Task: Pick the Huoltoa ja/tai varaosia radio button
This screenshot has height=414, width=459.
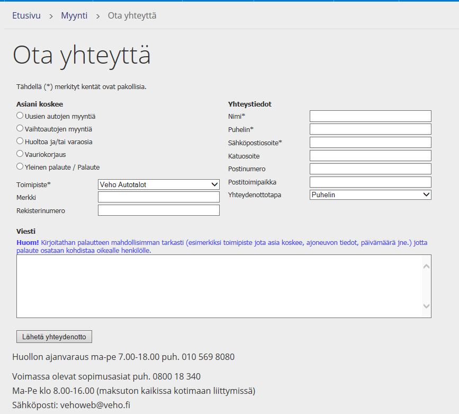Action: click(20, 141)
